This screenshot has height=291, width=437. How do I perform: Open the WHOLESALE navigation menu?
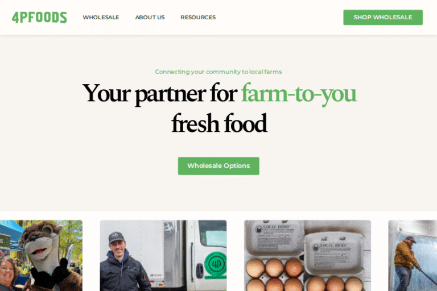click(101, 17)
